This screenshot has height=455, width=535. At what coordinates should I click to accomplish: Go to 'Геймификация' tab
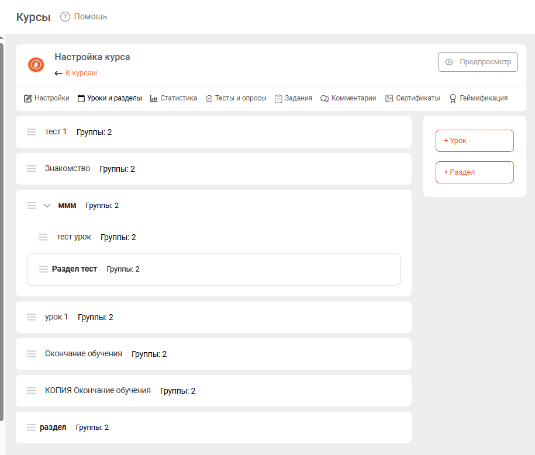tap(478, 98)
